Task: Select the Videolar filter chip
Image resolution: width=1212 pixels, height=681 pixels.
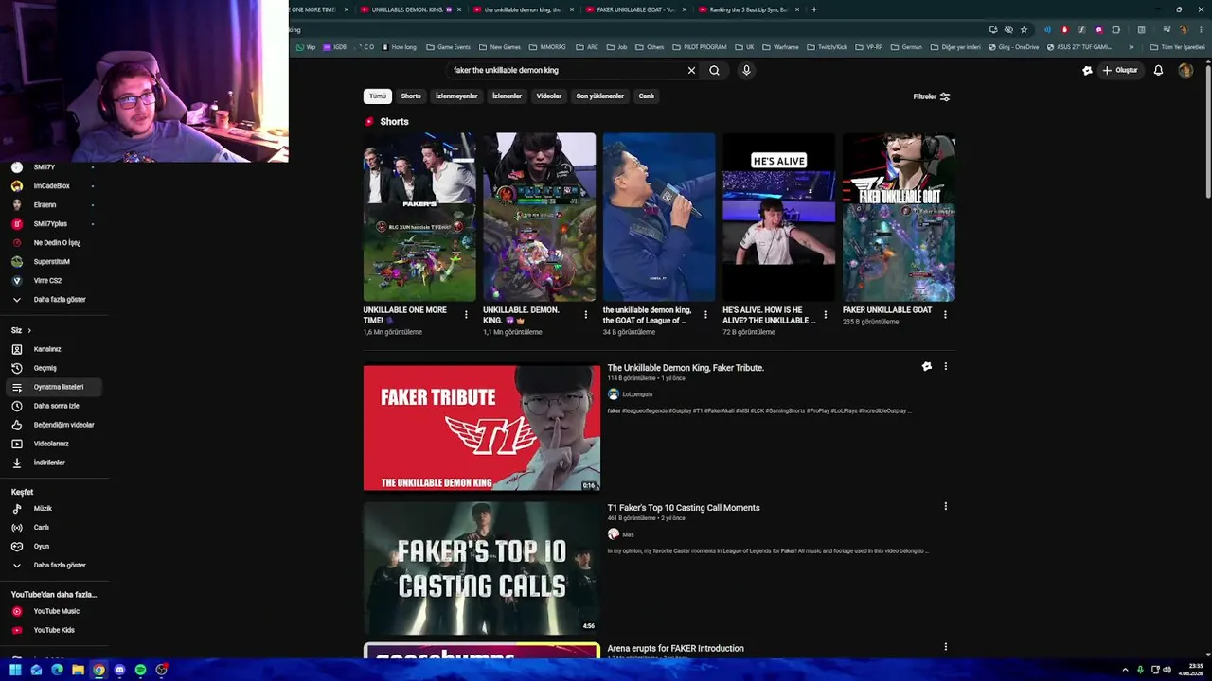Action: coord(549,96)
